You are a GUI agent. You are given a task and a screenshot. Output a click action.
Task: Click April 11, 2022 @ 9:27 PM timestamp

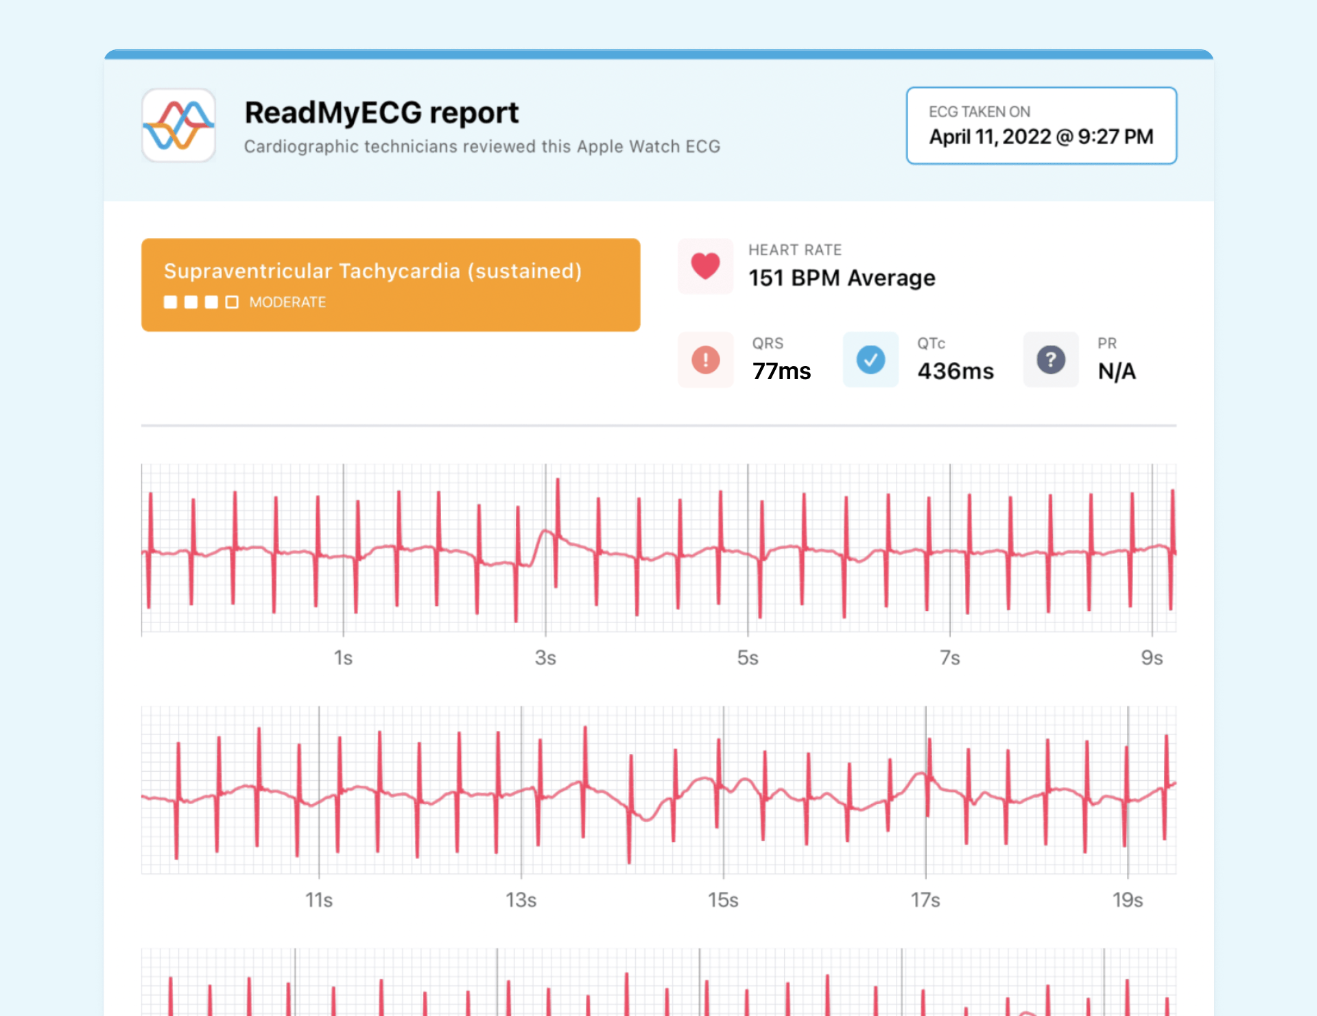coord(1041,136)
